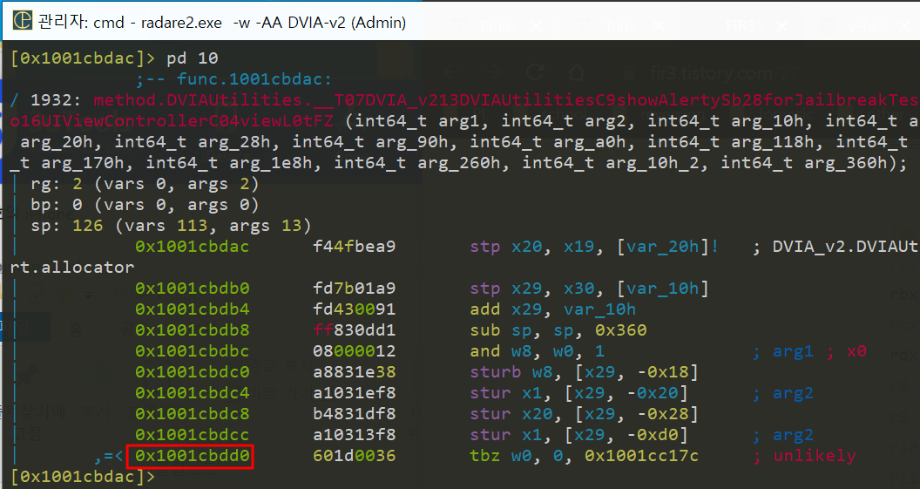This screenshot has width=920, height=489.
Task: Click the radare2.exe window title text
Action: click(222, 23)
